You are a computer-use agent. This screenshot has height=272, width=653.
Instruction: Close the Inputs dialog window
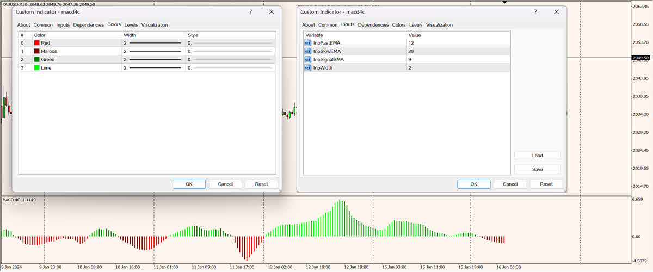coord(556,11)
